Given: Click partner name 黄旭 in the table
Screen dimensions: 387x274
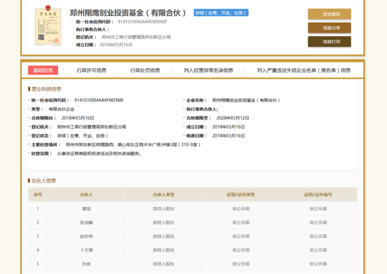Looking at the screenshot, I should (x=86, y=208).
